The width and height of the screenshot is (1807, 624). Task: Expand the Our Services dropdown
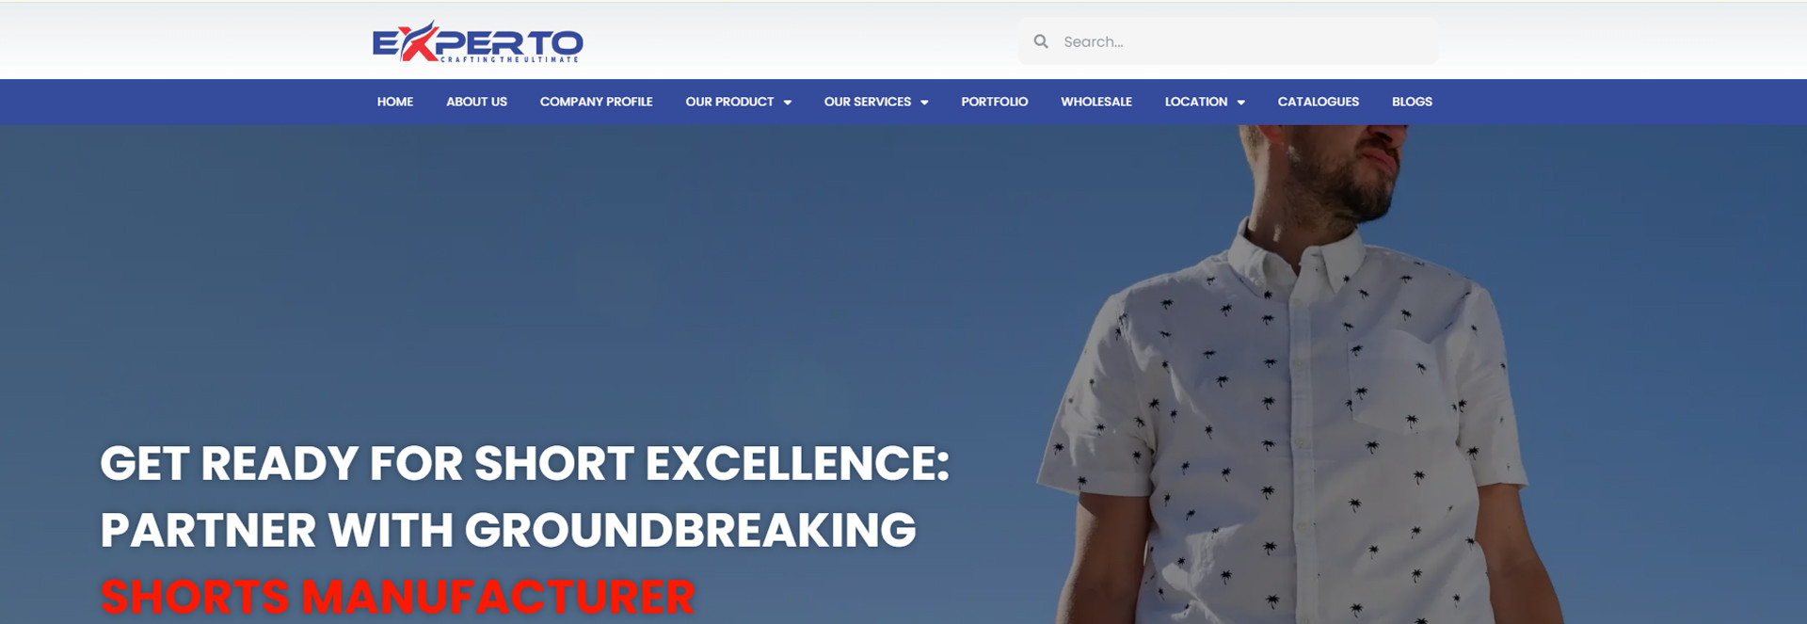[876, 102]
